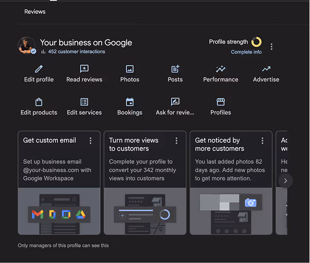Viewport: 310px width, 263px height.
Task: Click the Advertise label
Action: pos(266,79)
